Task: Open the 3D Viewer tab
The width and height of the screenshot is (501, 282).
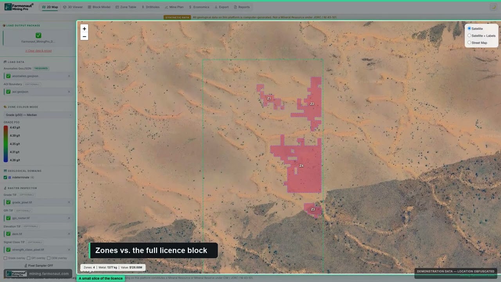Action: 73,7
